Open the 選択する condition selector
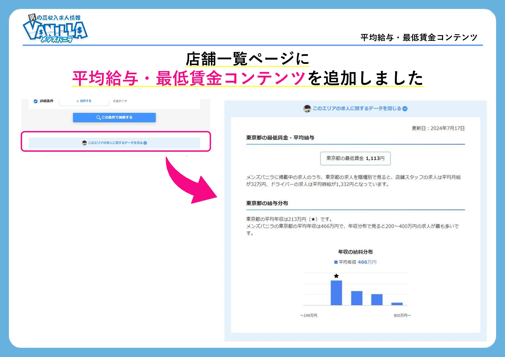 click(84, 101)
